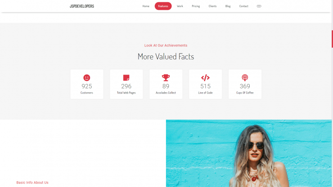Select the 369 counter value
The width and height of the screenshot is (333, 187).
pyautogui.click(x=245, y=86)
